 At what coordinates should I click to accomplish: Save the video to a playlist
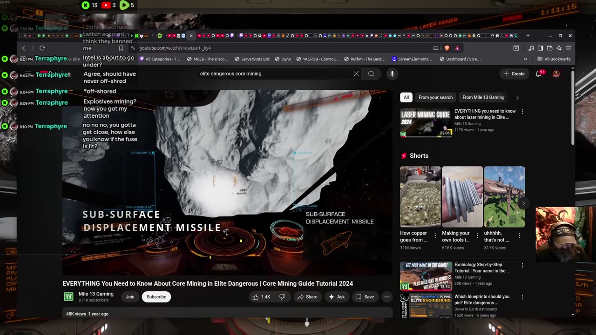tap(365, 297)
